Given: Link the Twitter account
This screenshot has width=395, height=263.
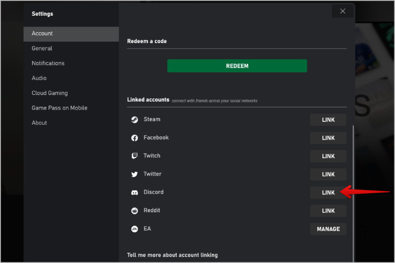Looking at the screenshot, I should coord(328,174).
